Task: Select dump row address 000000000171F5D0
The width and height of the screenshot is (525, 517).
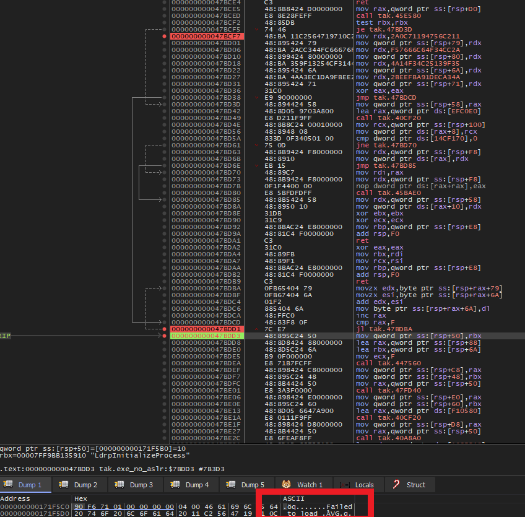Action: point(35,513)
